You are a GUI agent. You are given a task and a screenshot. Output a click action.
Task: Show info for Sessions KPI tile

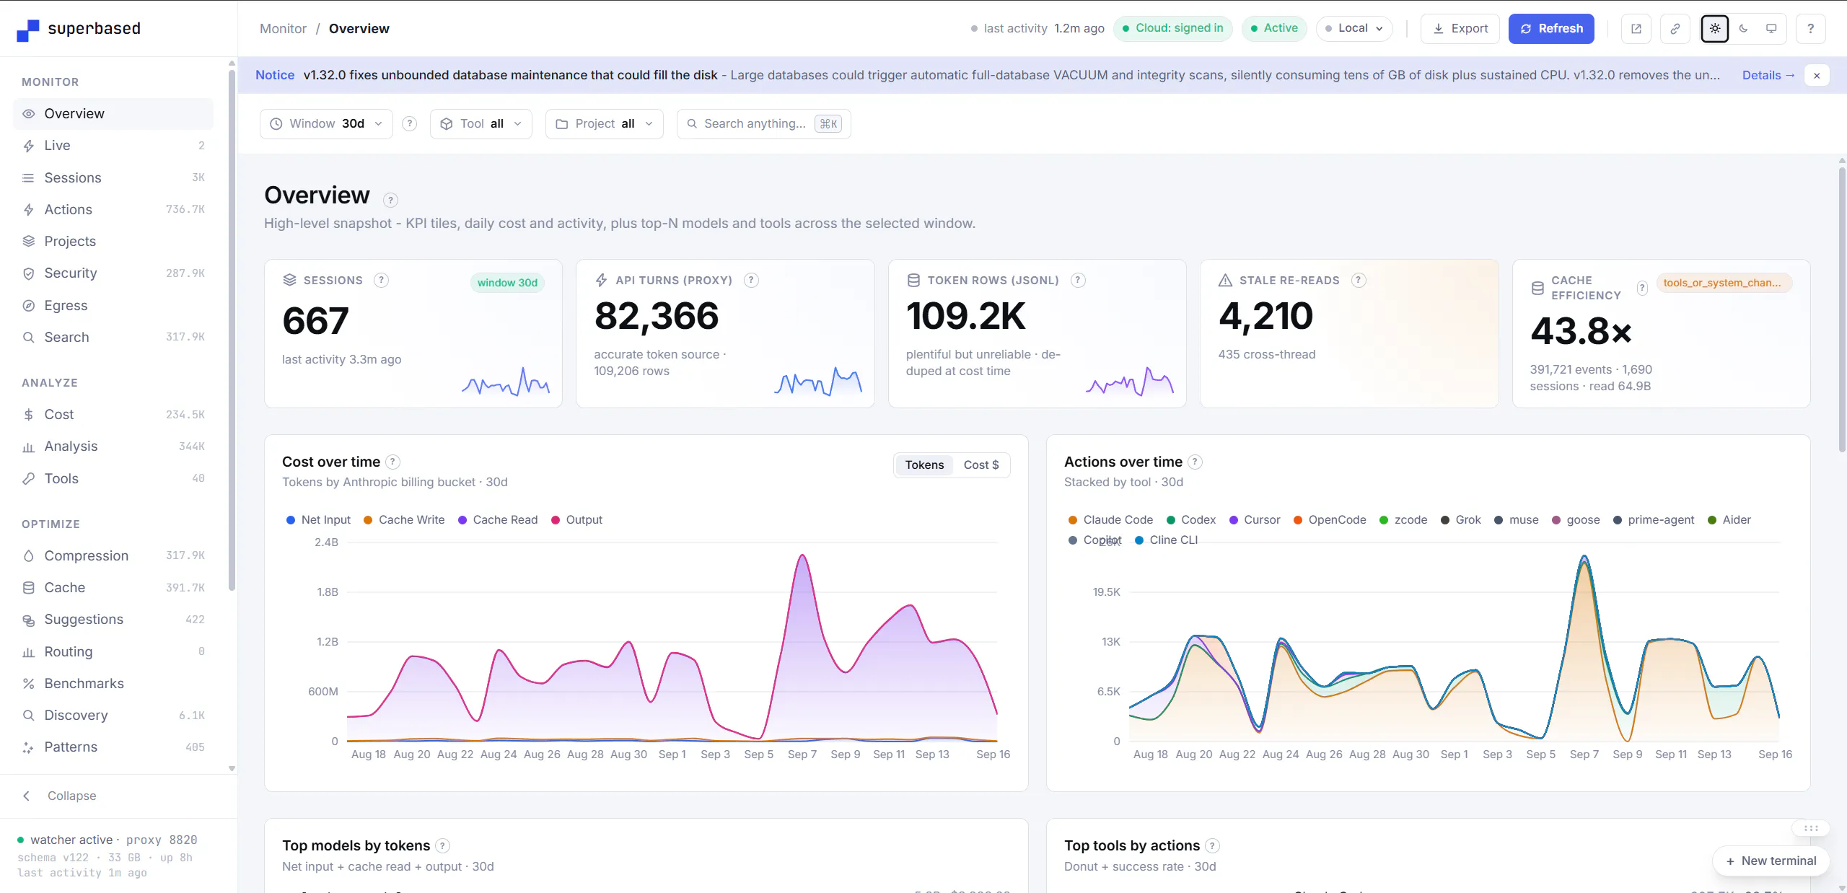pos(381,280)
